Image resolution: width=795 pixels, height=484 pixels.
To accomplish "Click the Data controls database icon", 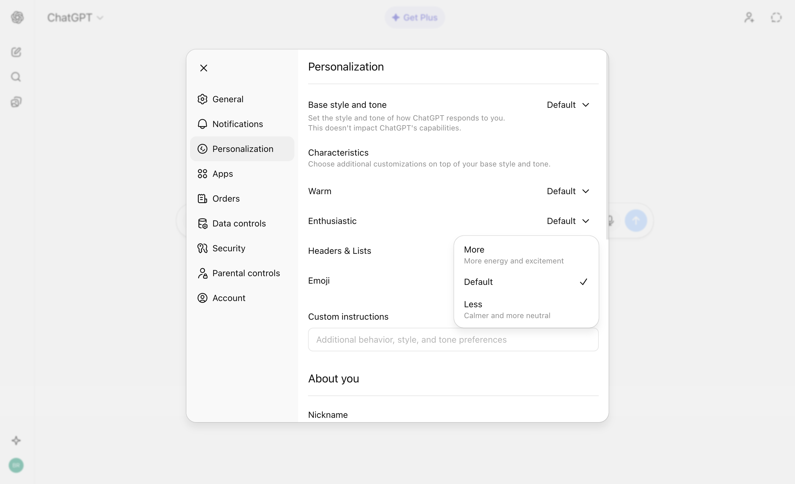I will click(x=202, y=223).
